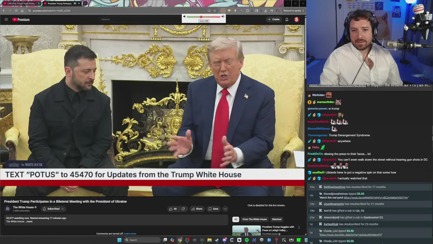Reload the current browser page
The image size is (433, 244).
[16, 11]
